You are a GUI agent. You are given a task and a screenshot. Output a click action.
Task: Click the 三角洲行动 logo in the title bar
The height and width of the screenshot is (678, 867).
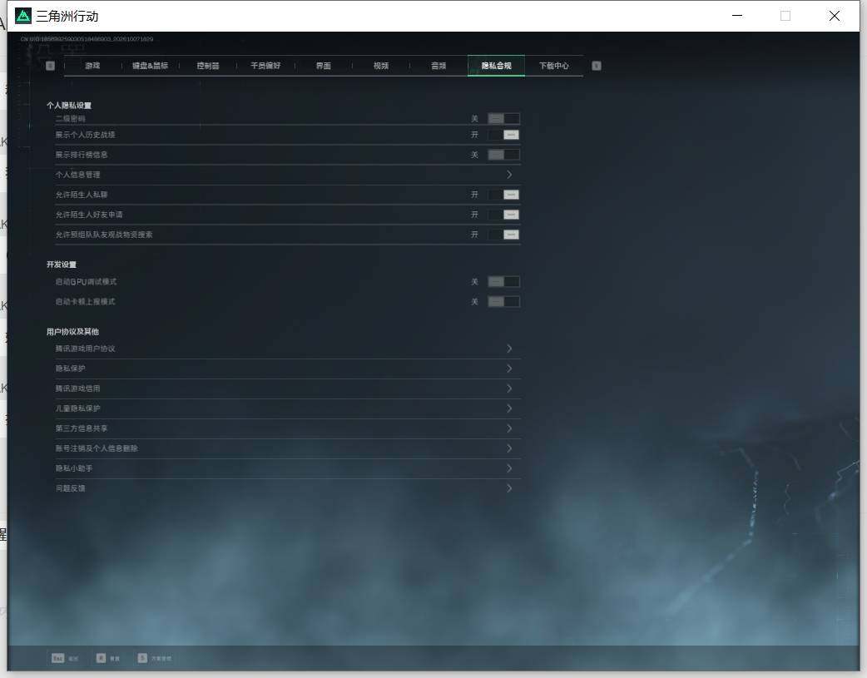(23, 16)
